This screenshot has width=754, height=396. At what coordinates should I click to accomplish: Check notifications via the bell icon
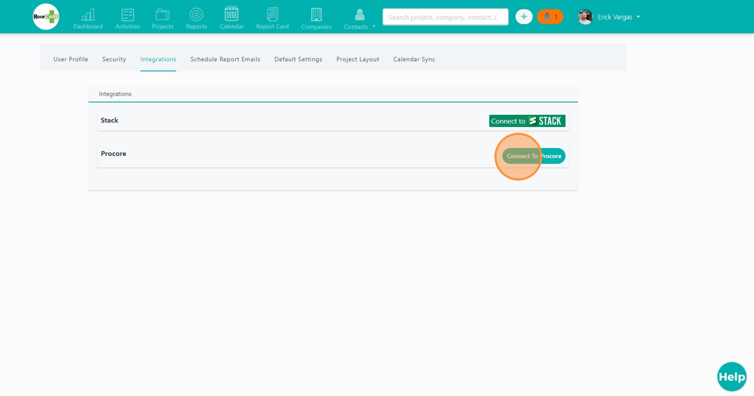(549, 16)
